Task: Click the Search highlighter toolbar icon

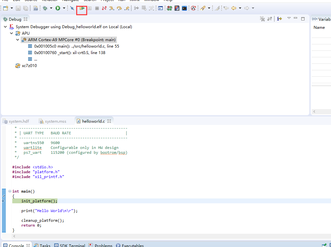Action: point(203,8)
